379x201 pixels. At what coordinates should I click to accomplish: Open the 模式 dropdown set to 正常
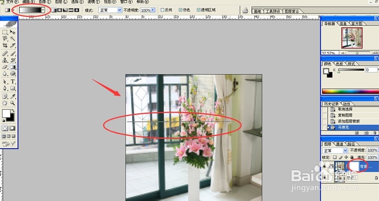click(119, 10)
